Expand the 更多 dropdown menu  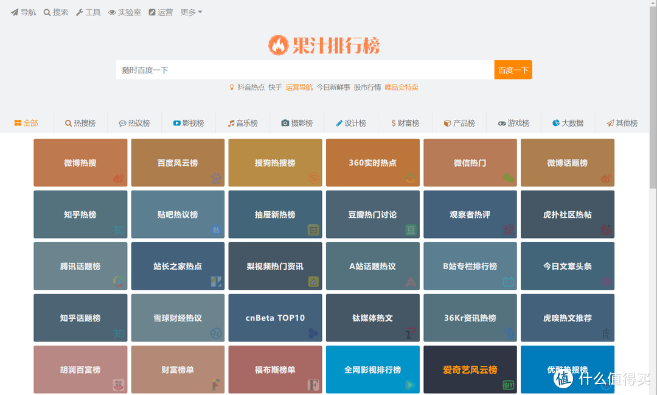[x=191, y=12]
